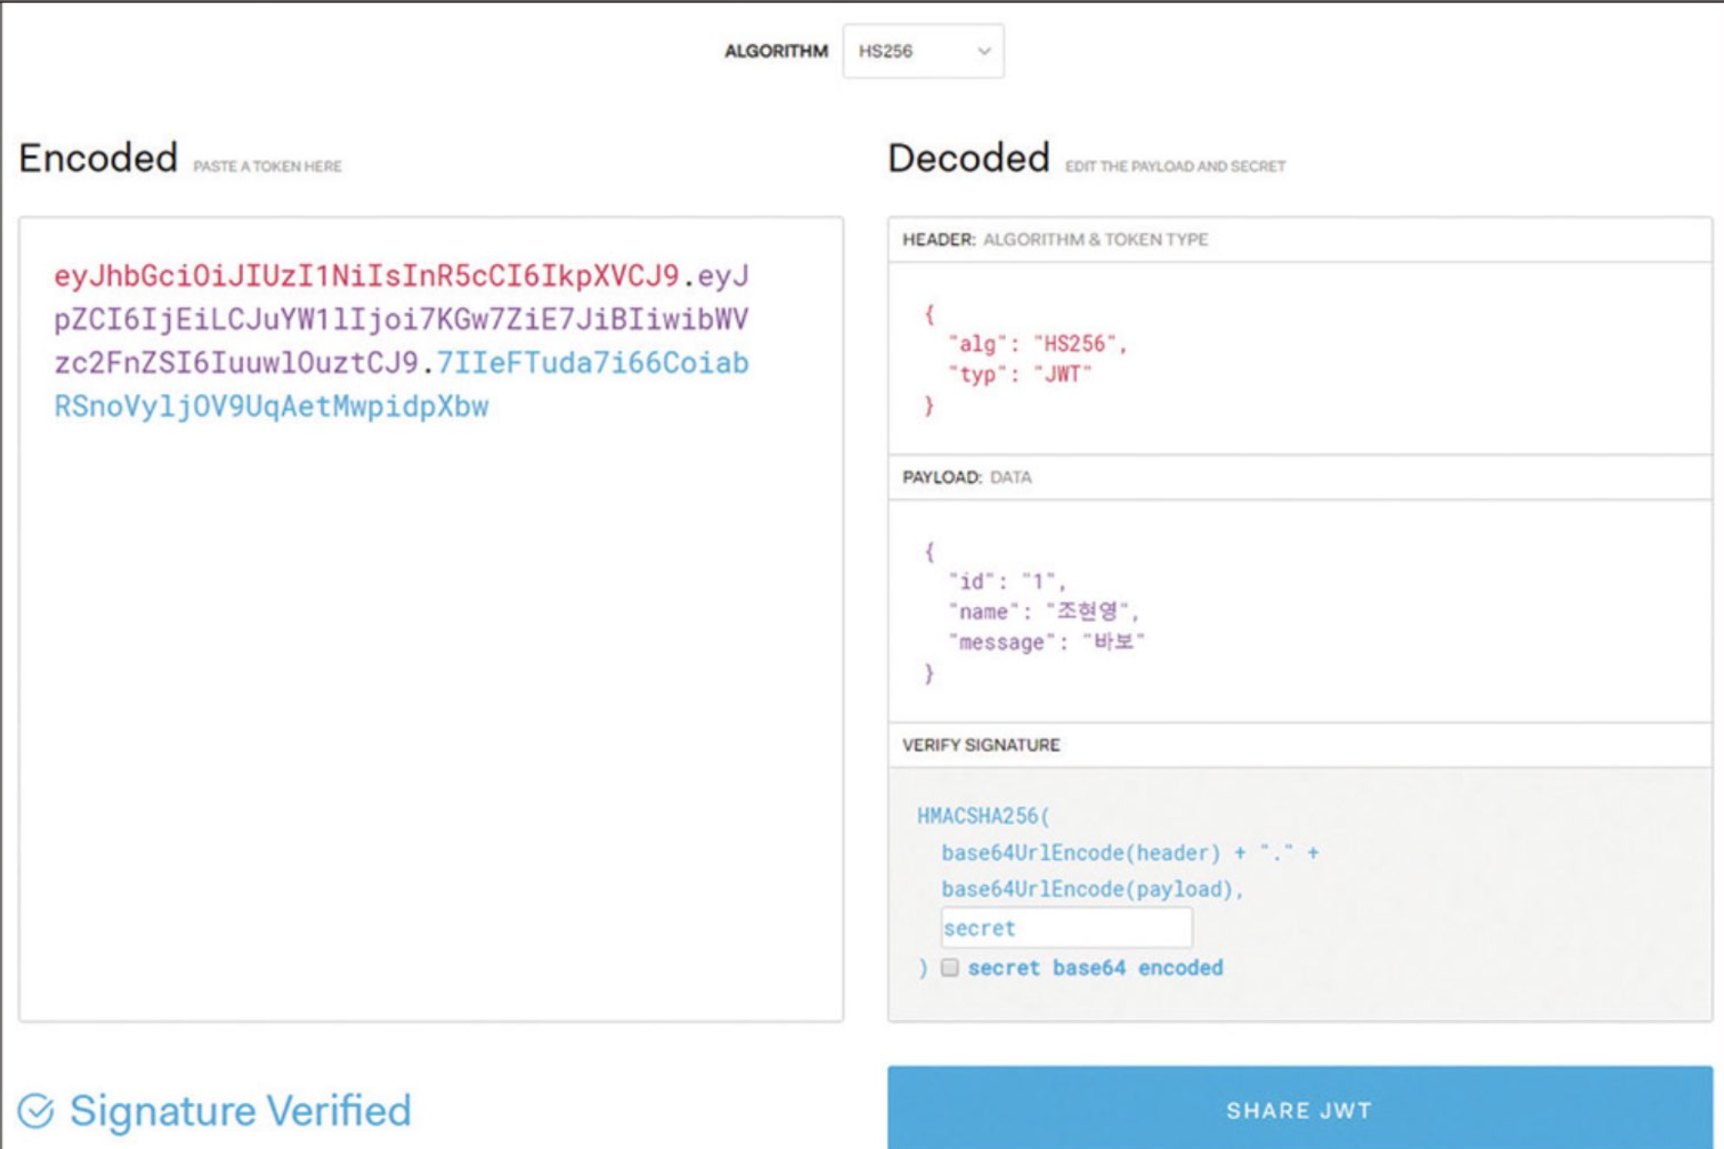Click the Encoded heading
This screenshot has height=1149, width=1724.
coord(98,158)
